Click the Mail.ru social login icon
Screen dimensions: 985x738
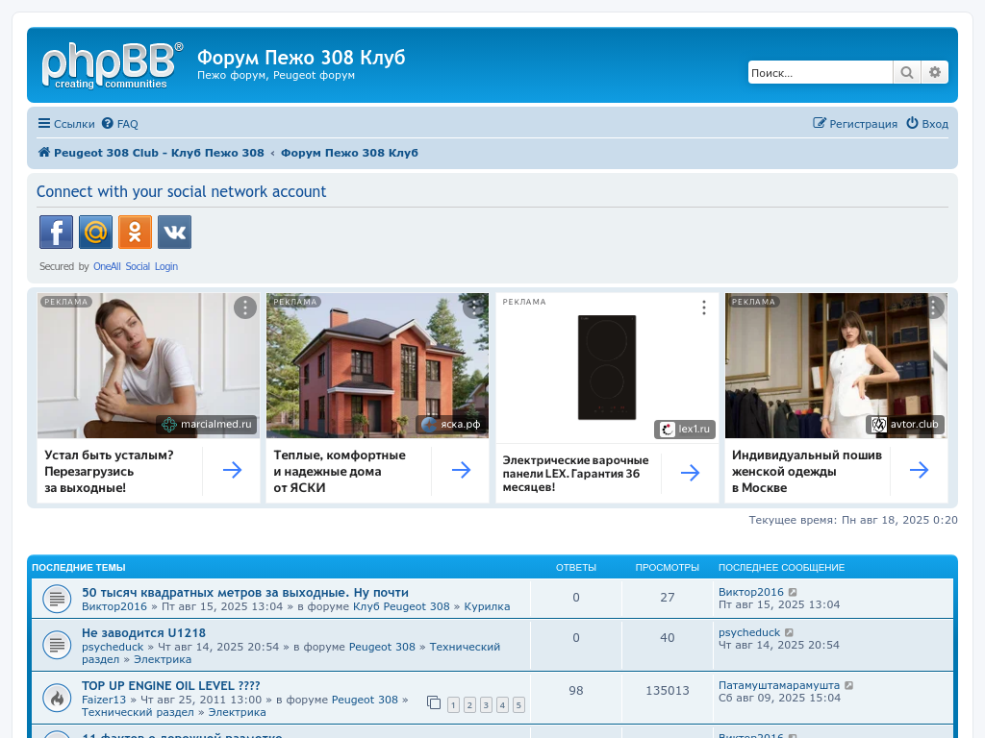(x=95, y=232)
